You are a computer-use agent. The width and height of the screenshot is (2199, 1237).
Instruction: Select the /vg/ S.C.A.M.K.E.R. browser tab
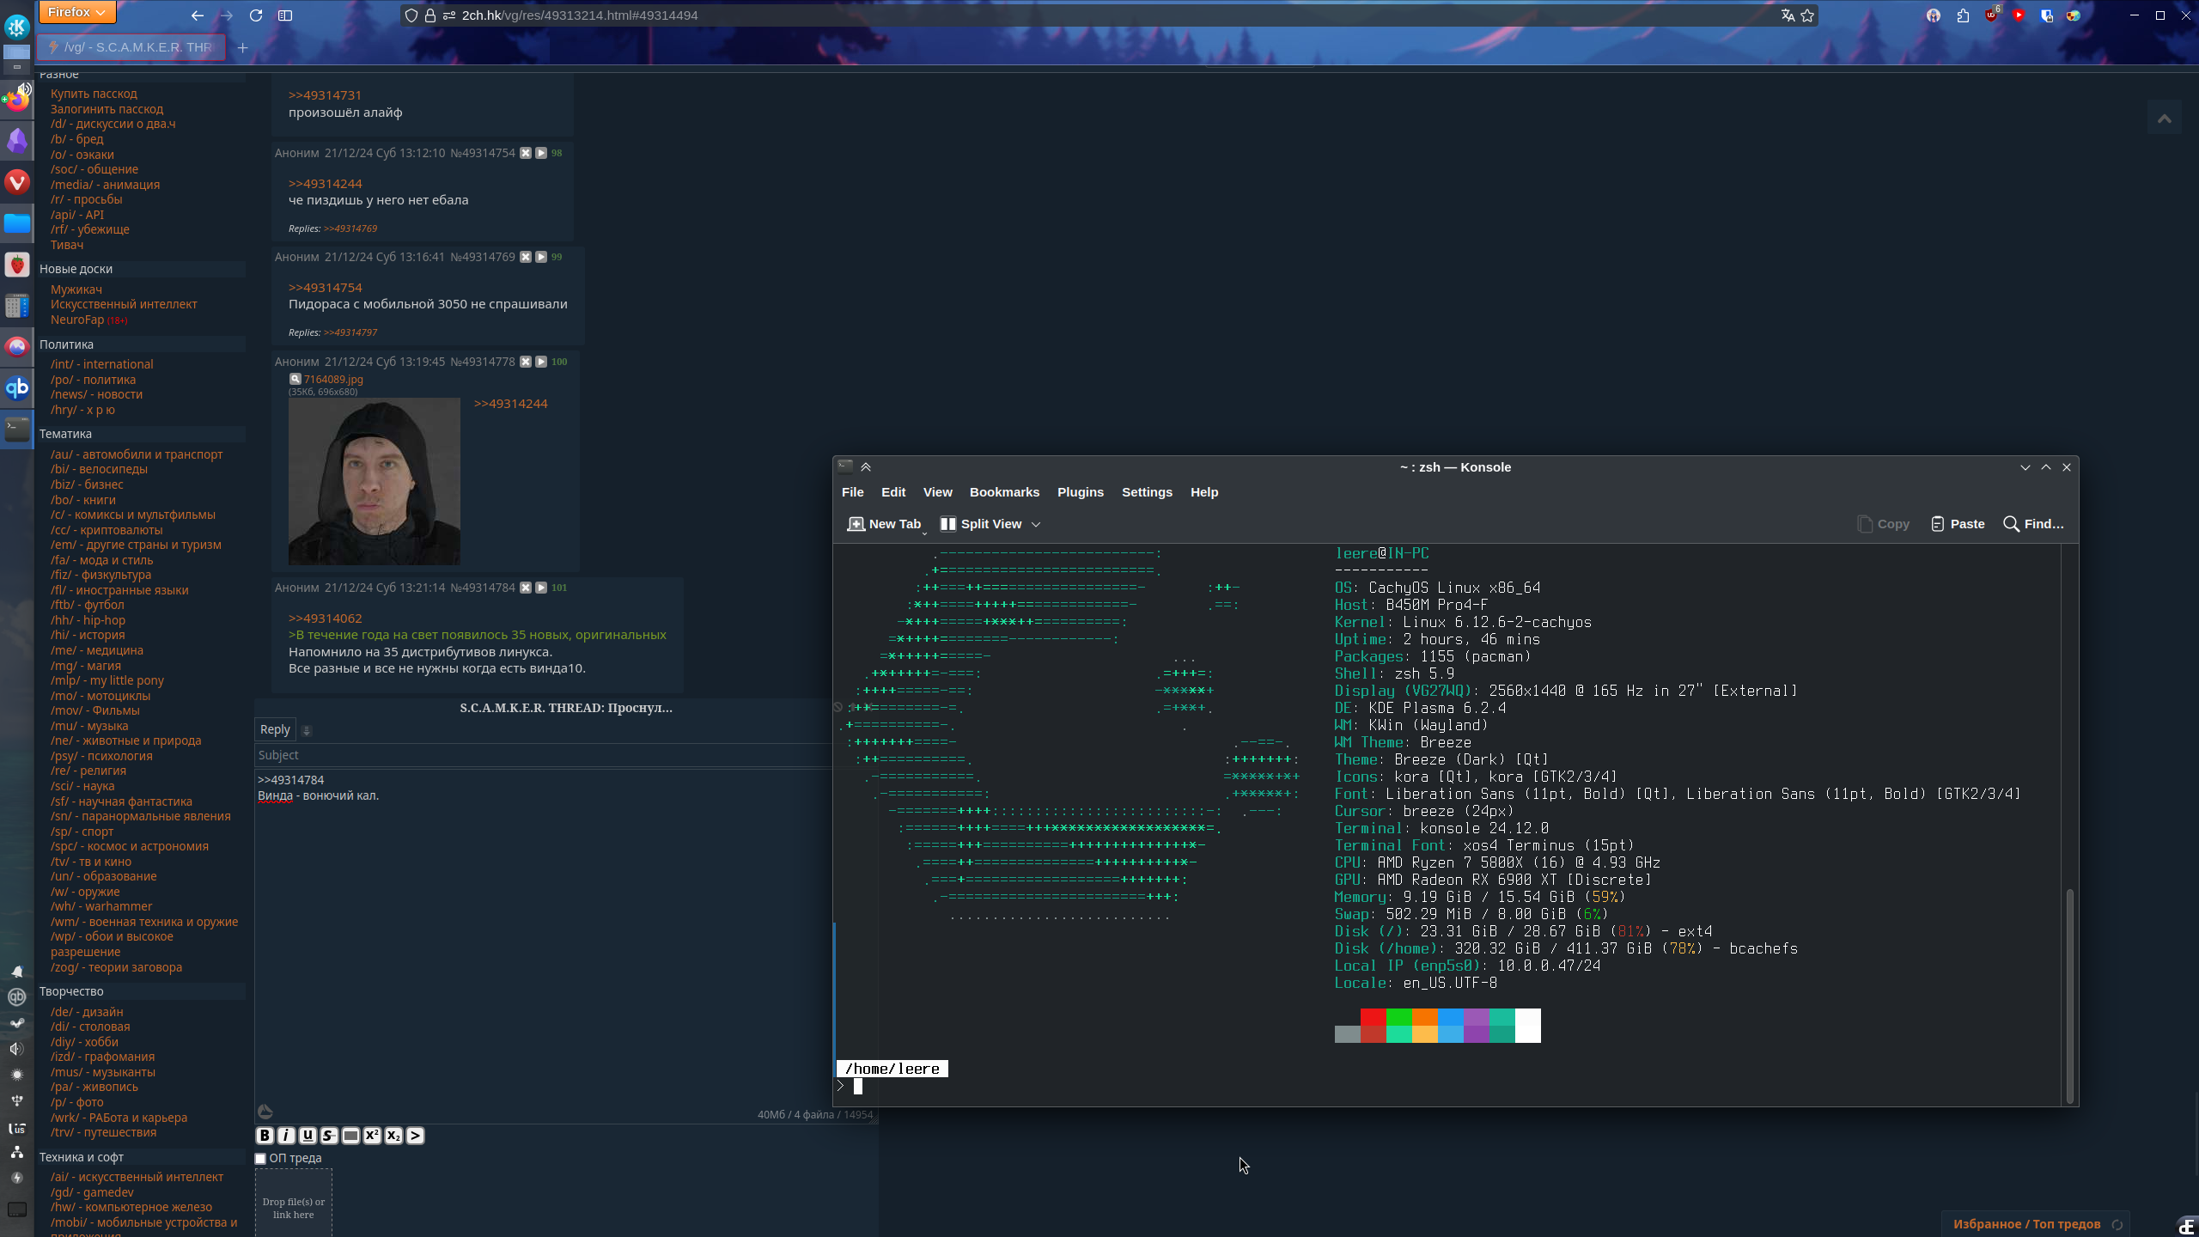(x=131, y=47)
